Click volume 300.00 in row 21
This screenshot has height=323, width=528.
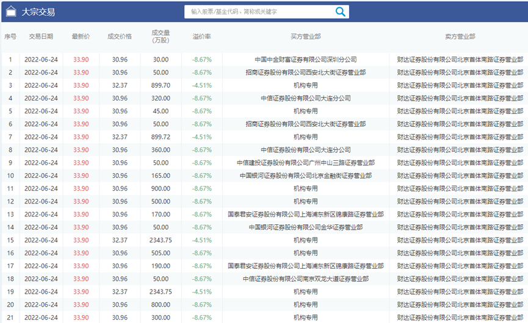[161, 318]
